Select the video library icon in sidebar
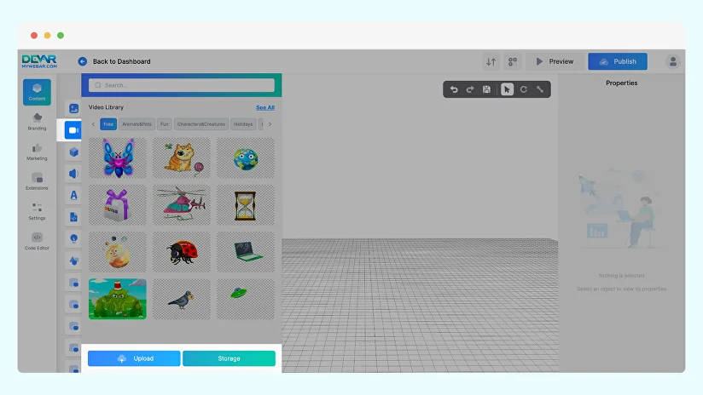Image resolution: width=703 pixels, height=395 pixels. (73, 130)
